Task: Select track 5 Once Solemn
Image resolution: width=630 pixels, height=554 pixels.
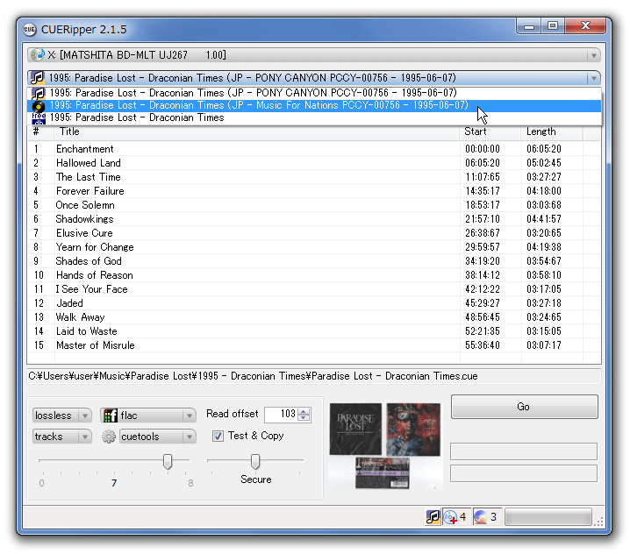Action: [x=314, y=205]
